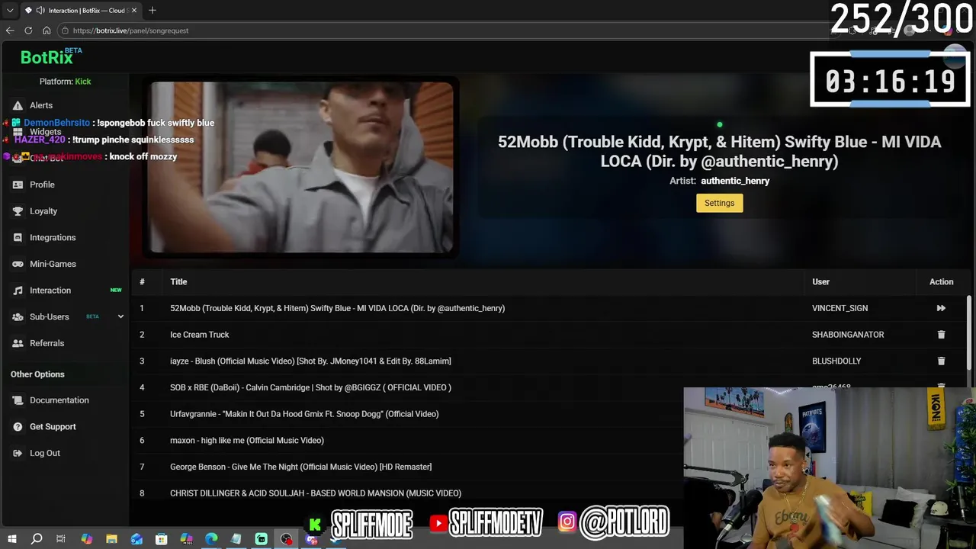The width and height of the screenshot is (976, 549).
Task: Open the yellow Settings button
Action: [x=719, y=203]
